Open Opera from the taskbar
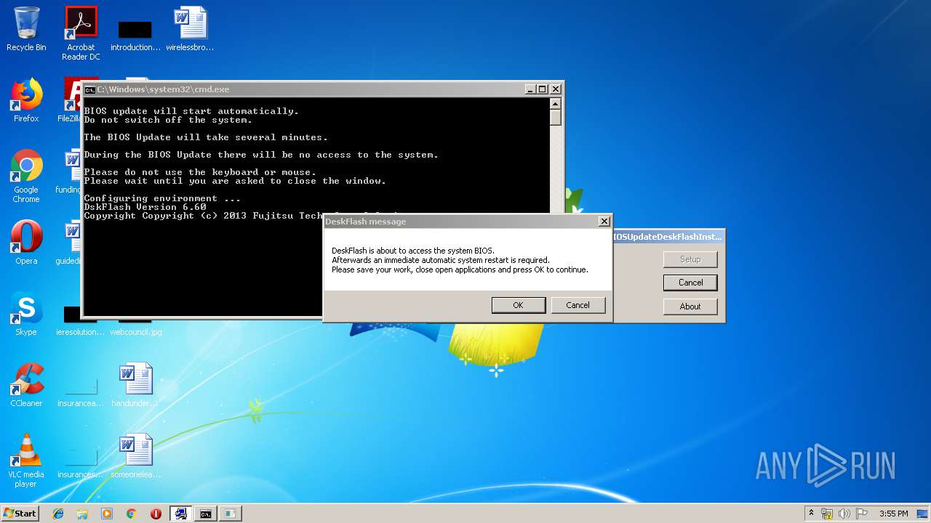 156,514
